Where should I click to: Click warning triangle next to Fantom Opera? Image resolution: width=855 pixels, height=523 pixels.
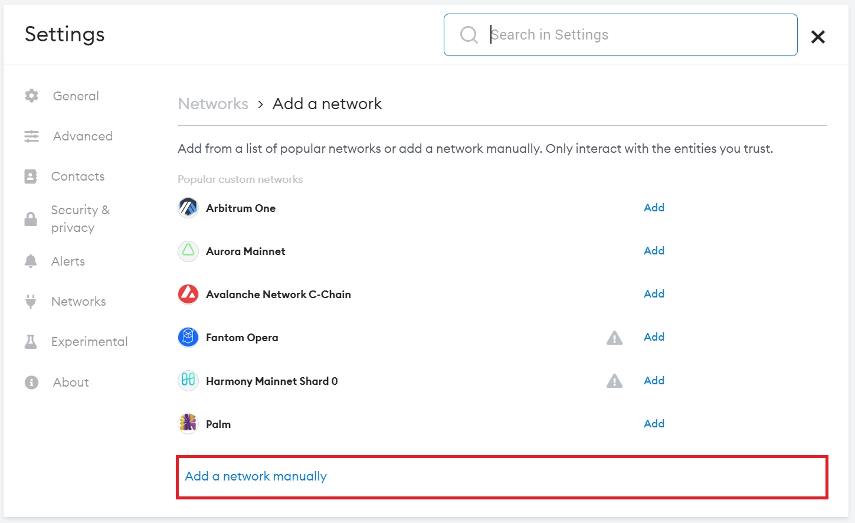click(614, 338)
